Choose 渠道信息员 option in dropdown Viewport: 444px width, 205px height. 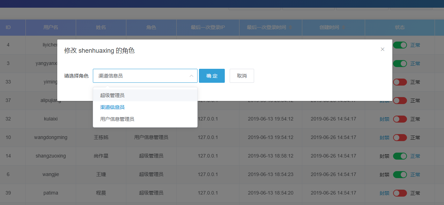(x=112, y=107)
